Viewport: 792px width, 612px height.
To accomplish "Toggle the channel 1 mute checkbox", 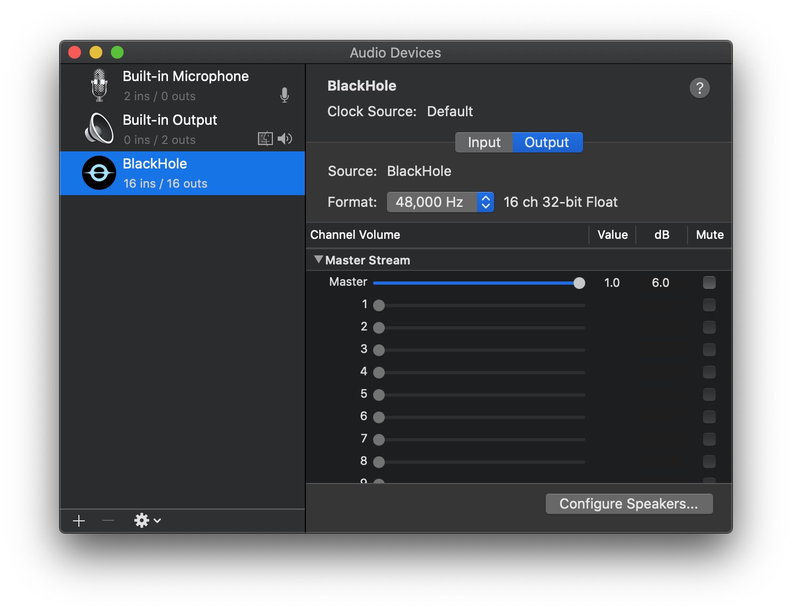I will (709, 305).
